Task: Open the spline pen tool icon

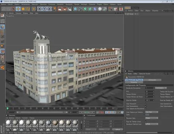Action: click(80, 9)
